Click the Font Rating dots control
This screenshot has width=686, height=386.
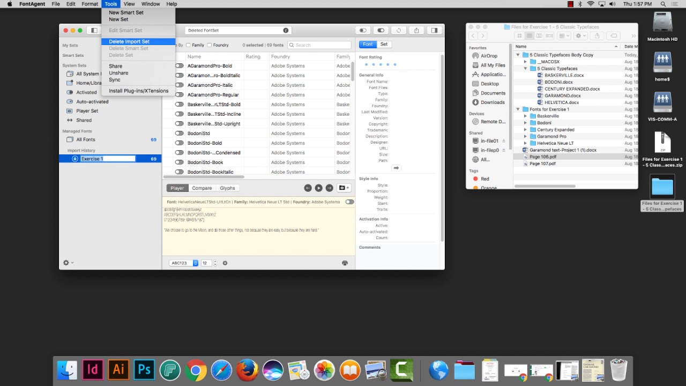381,64
